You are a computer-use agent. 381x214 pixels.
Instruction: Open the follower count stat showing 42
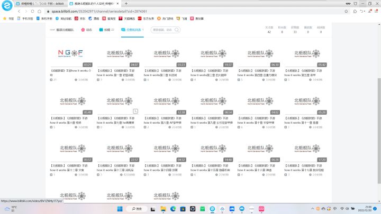coord(269,30)
